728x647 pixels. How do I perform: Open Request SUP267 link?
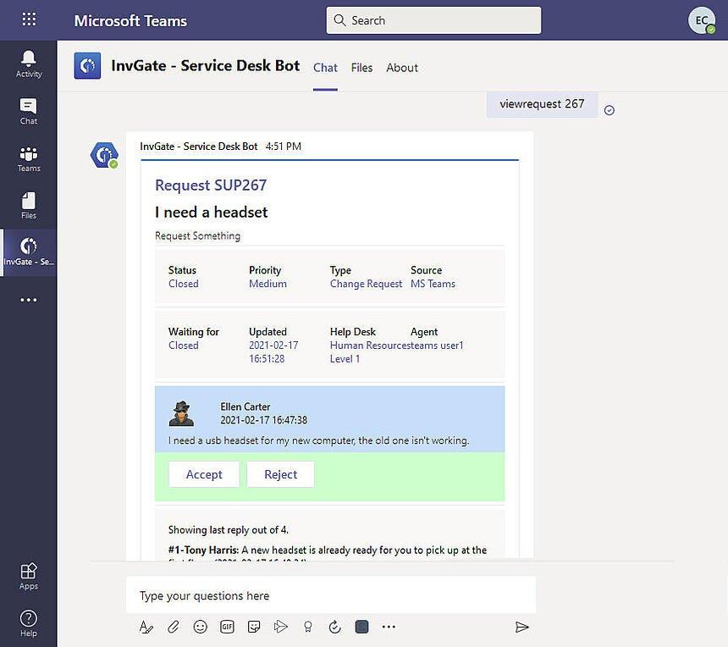(x=211, y=185)
